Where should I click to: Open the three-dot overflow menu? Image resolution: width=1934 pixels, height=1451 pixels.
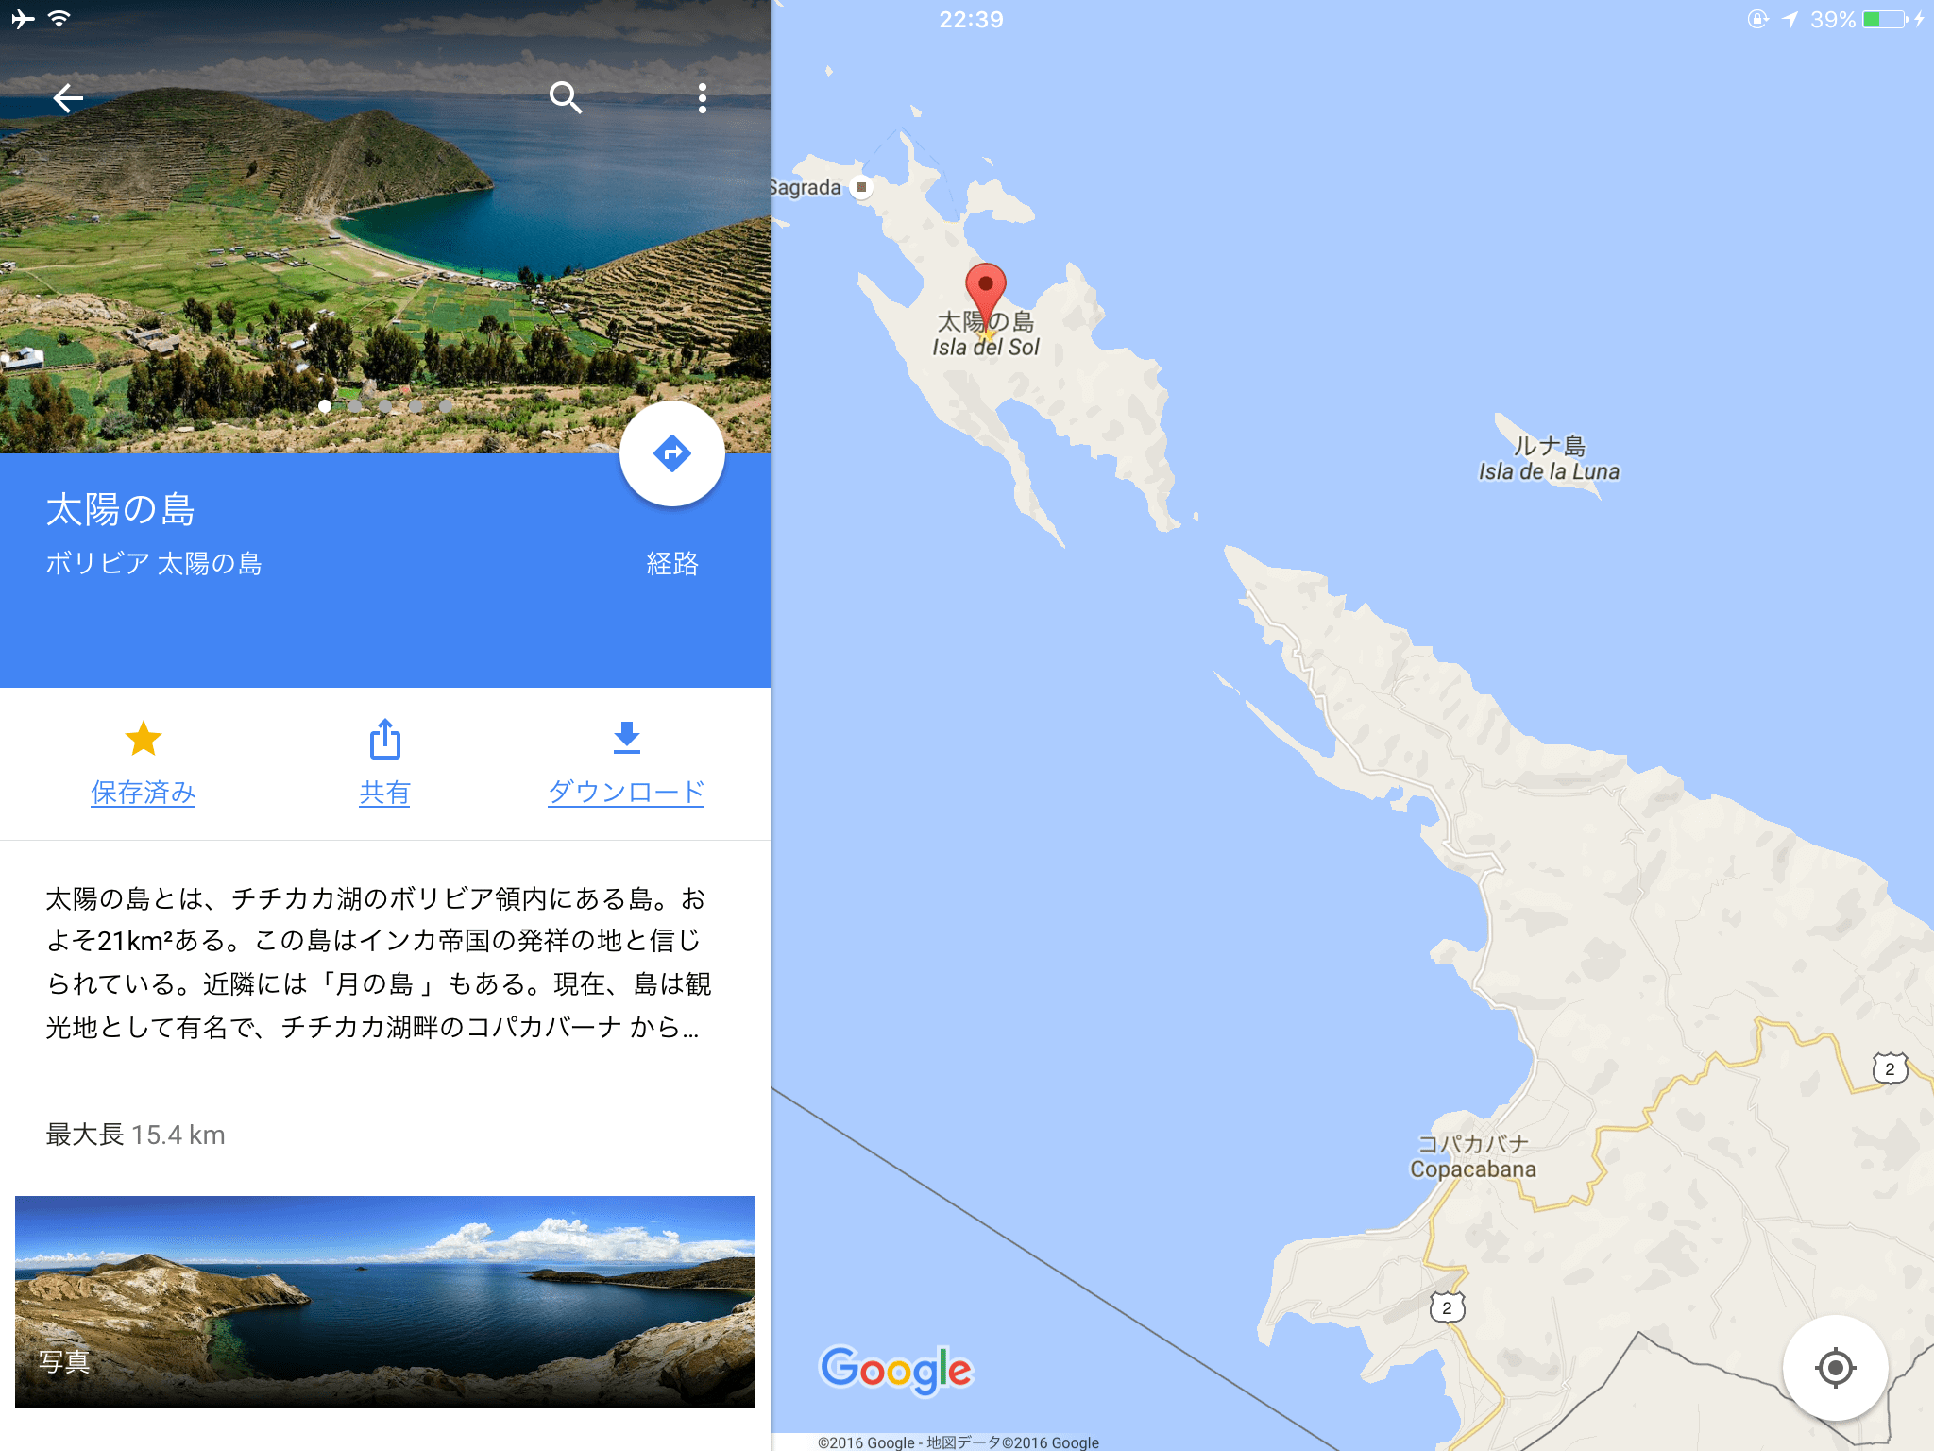702,97
